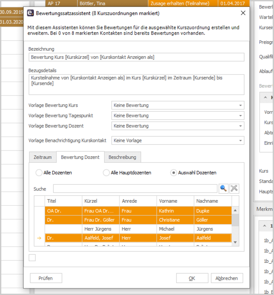Clear the search with the X icon beside Suche
Screen dimensions: 274x295
pos(234,189)
